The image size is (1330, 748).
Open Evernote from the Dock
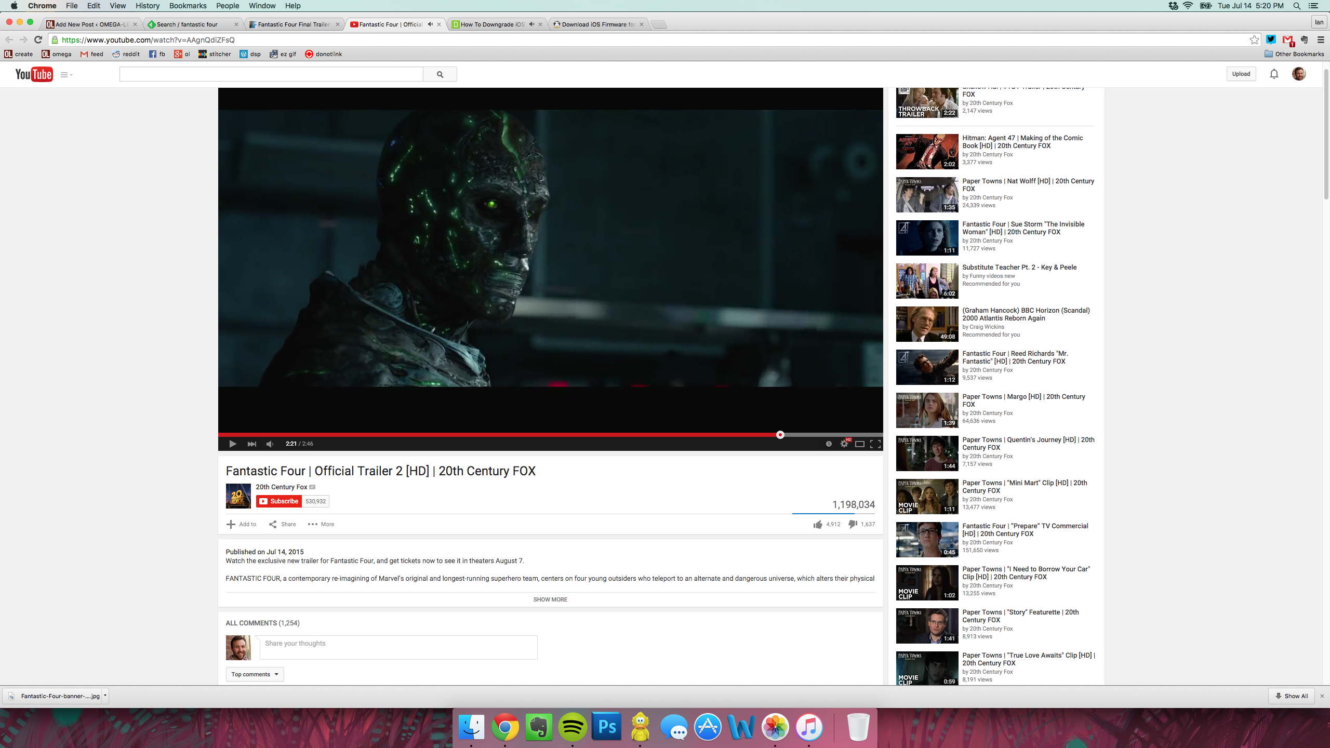coord(539,727)
